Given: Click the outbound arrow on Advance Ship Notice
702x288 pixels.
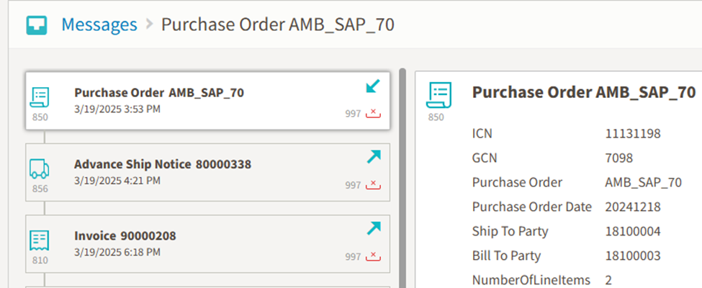Looking at the screenshot, I should pyautogui.click(x=374, y=157).
